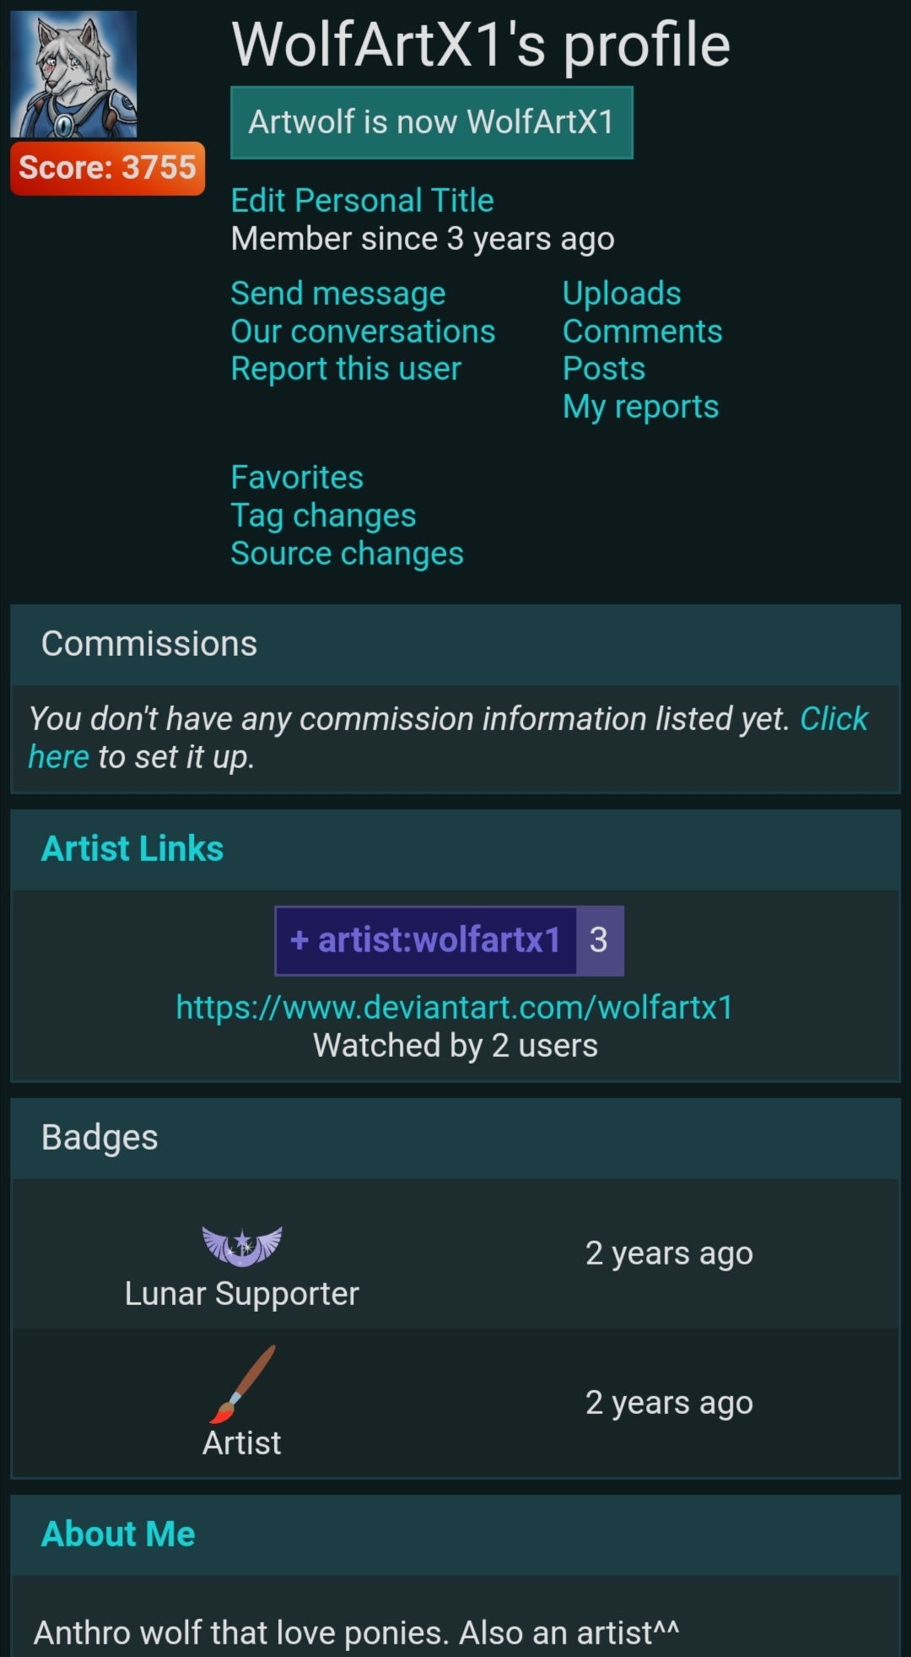Screen dimensions: 911x1657
Task: Click the Artist paintbrush badge icon
Action: click(x=242, y=1384)
